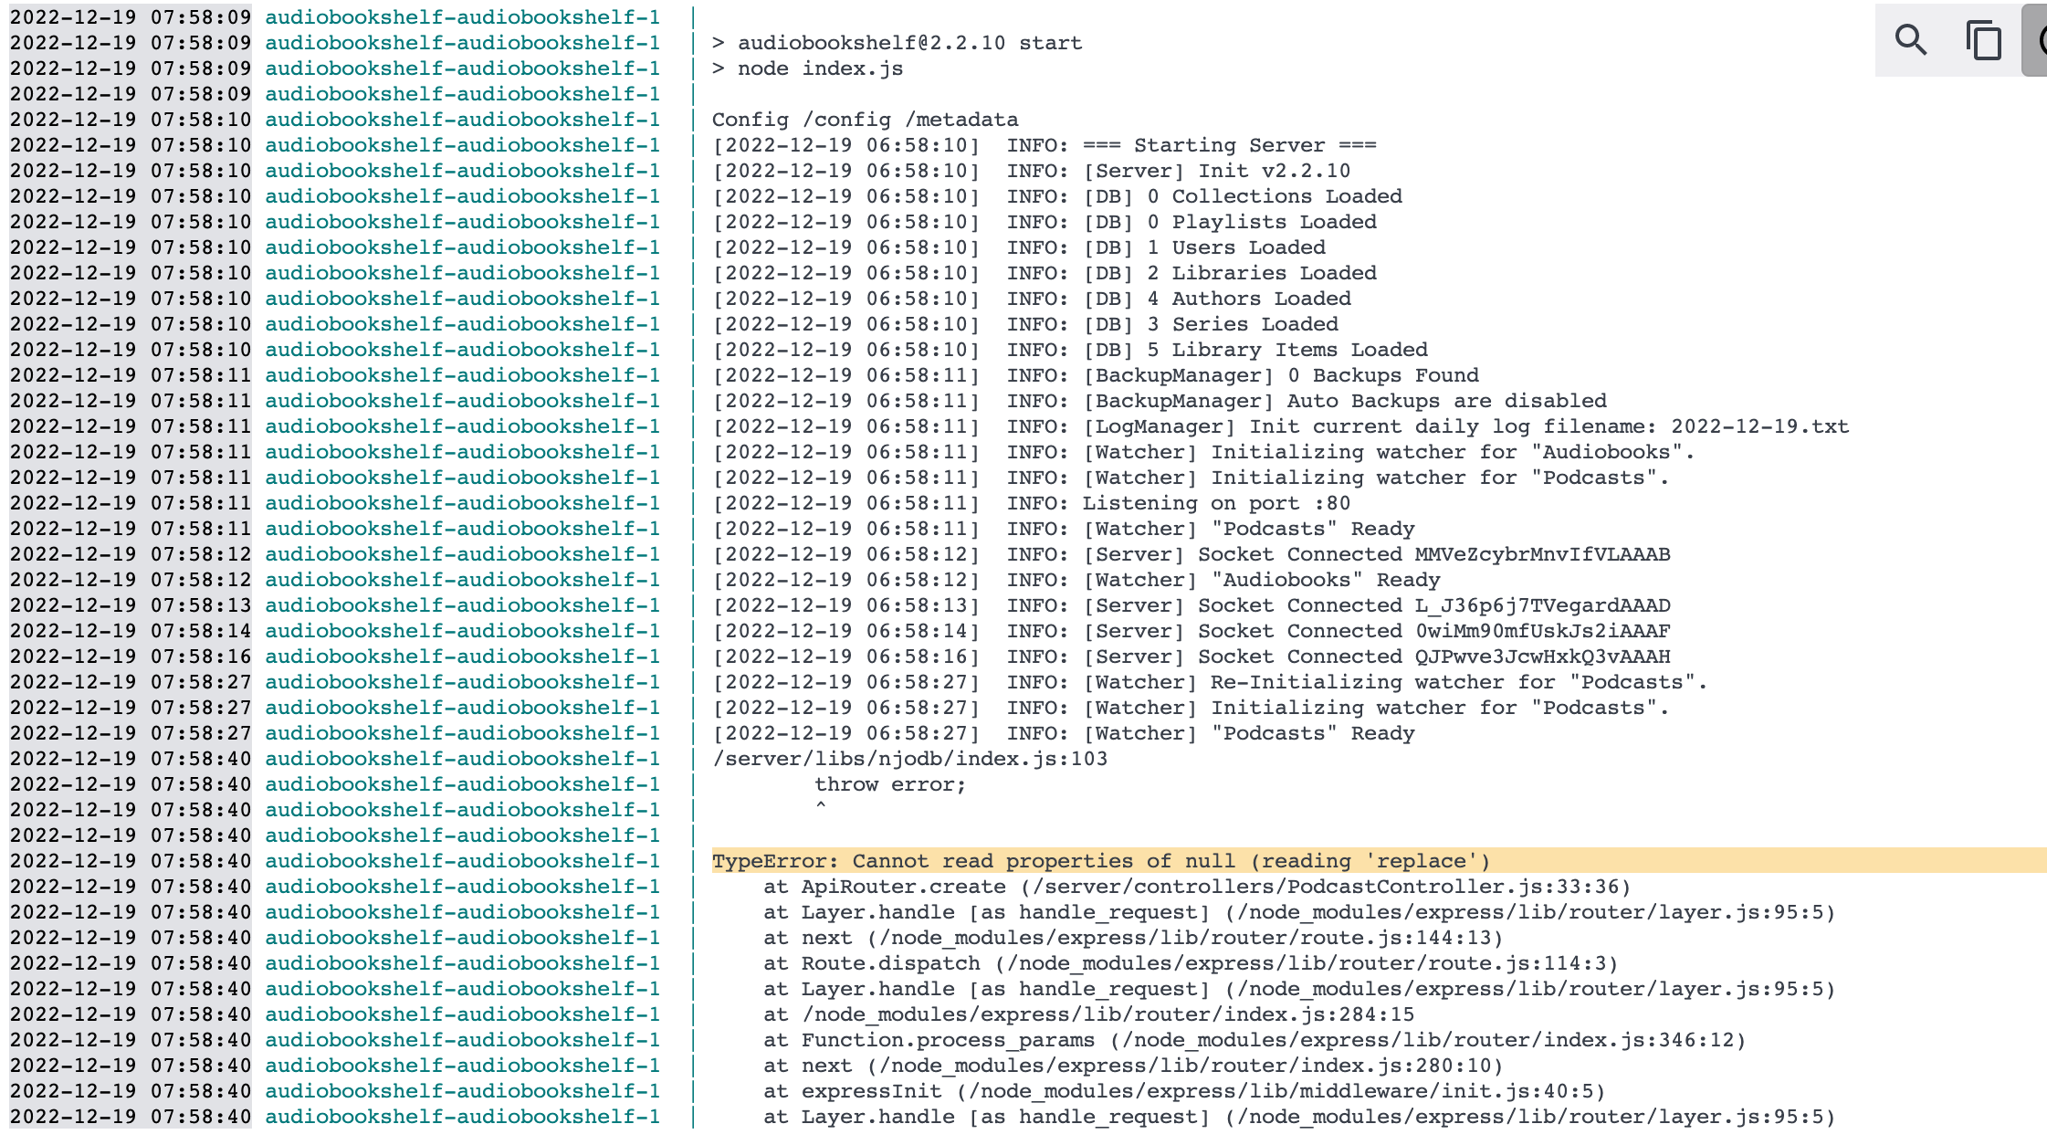Click the icon at the far top right
The image size is (2047, 1145).
[x=2042, y=40]
